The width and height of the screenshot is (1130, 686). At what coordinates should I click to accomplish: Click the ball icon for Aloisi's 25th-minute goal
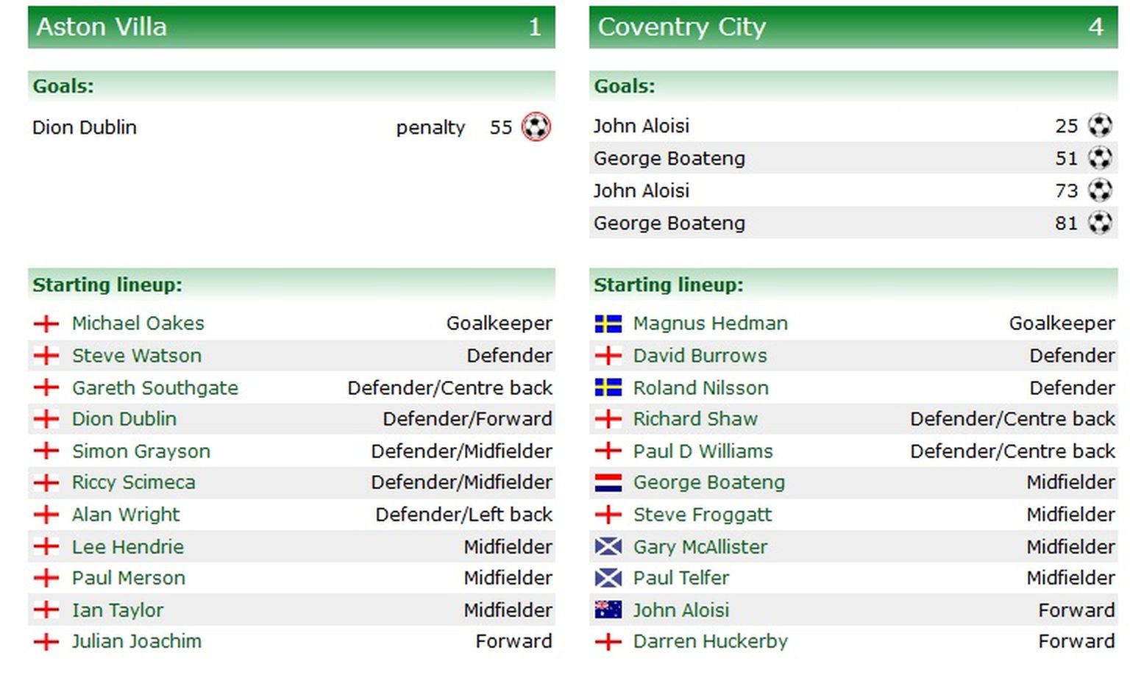[x=1099, y=126]
